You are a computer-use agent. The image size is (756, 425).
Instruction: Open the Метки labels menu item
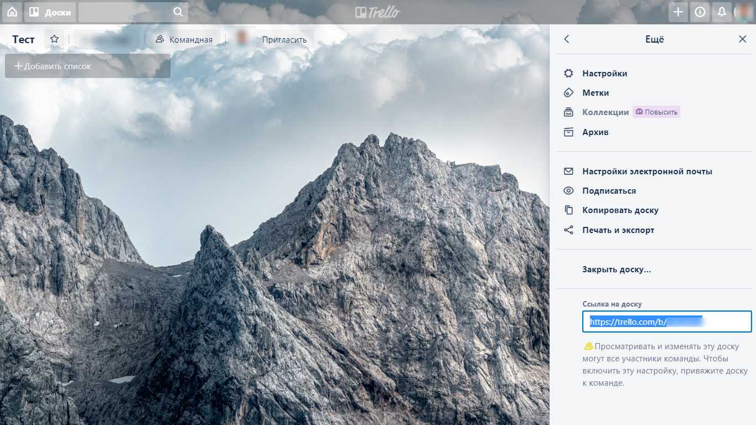click(x=596, y=93)
